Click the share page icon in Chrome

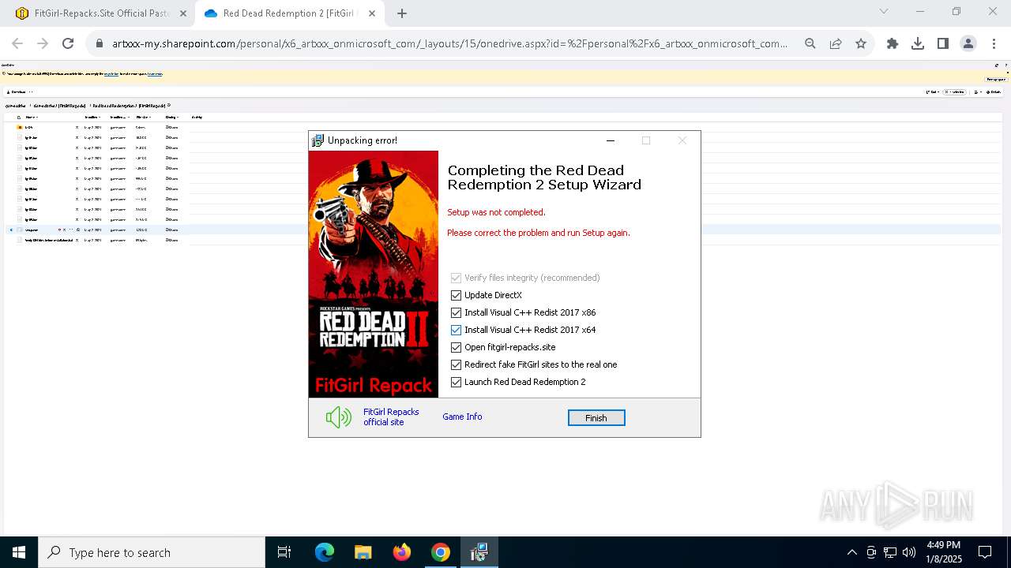[x=836, y=44]
